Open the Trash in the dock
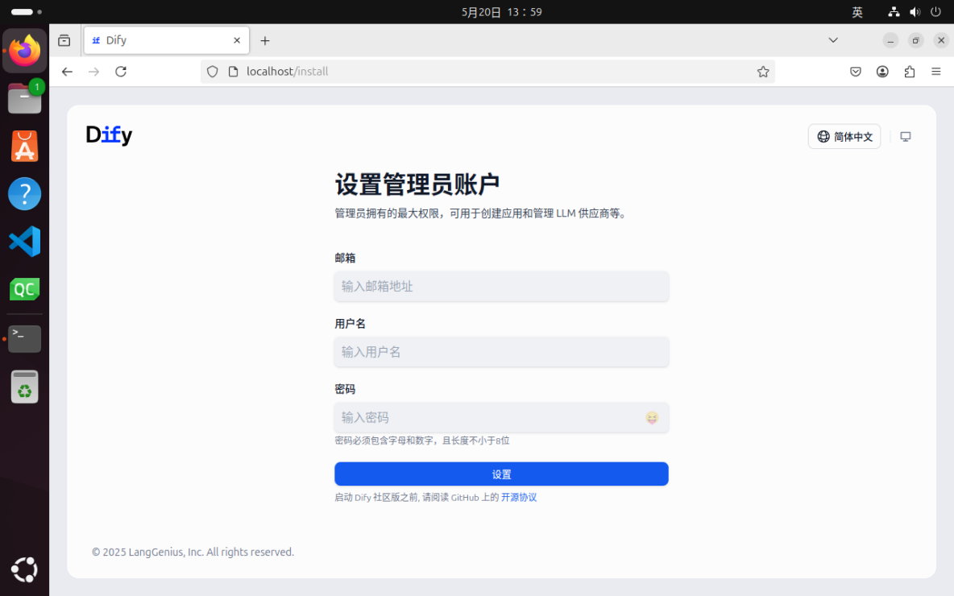 (24, 386)
